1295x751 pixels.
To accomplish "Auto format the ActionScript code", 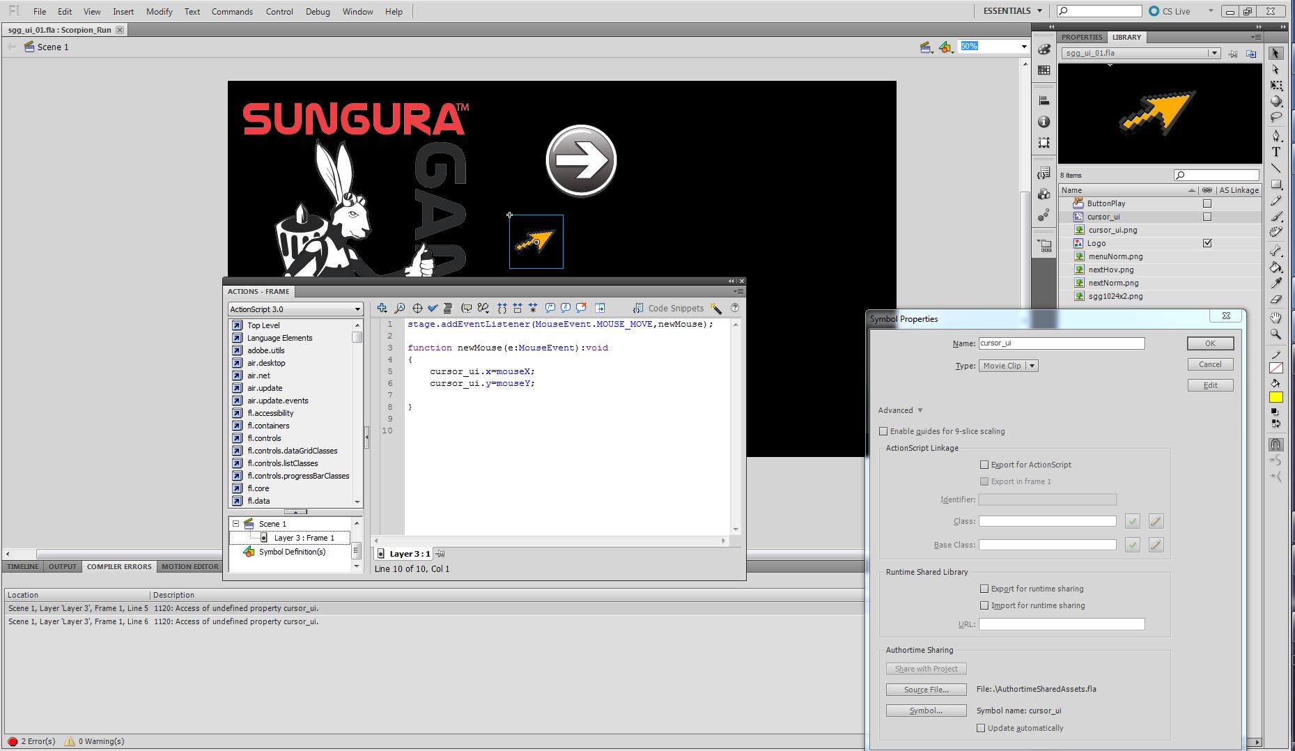I will pyautogui.click(x=448, y=308).
